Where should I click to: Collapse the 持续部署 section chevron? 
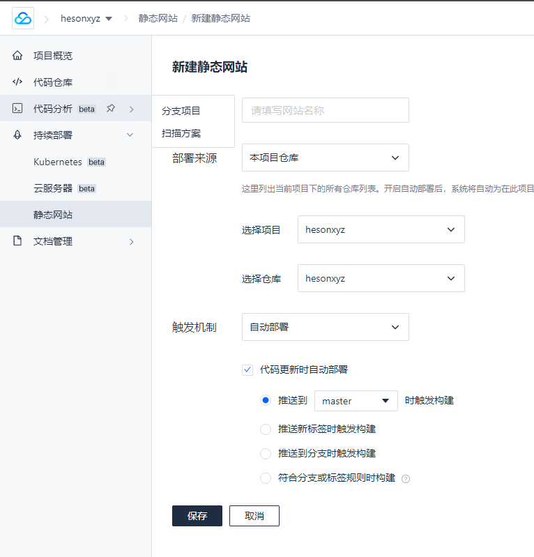click(x=130, y=135)
